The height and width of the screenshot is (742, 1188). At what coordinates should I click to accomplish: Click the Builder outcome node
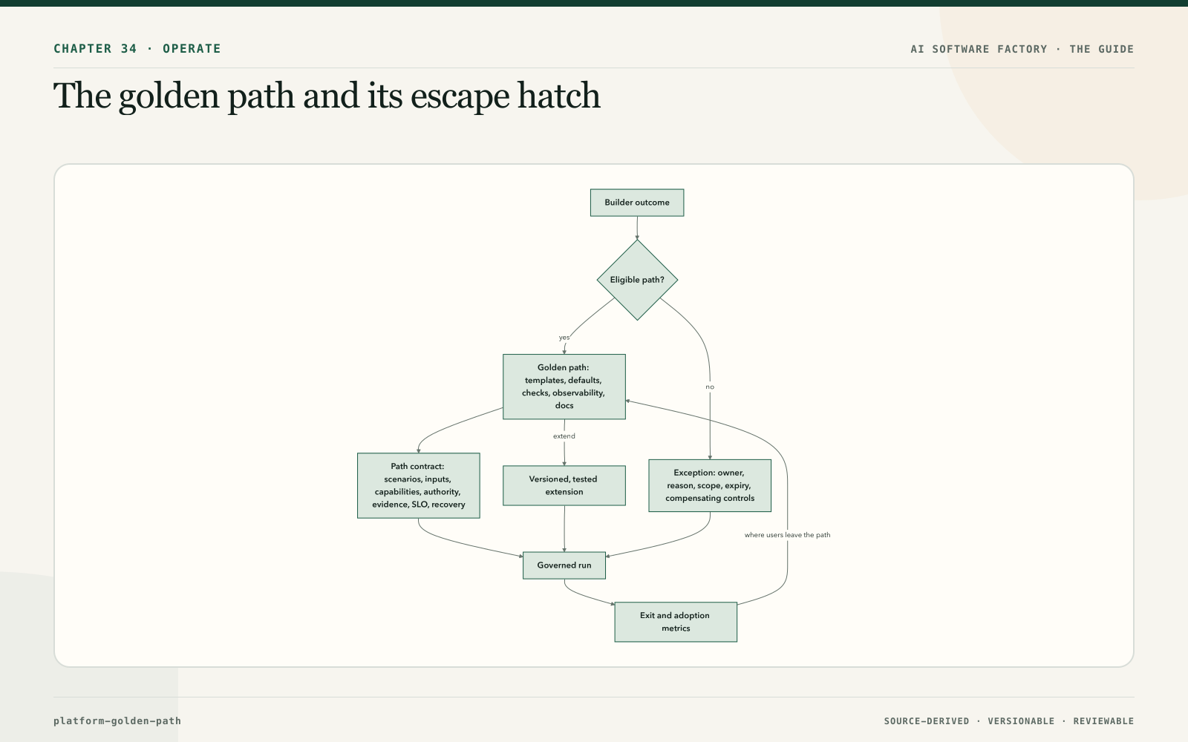[x=637, y=203]
